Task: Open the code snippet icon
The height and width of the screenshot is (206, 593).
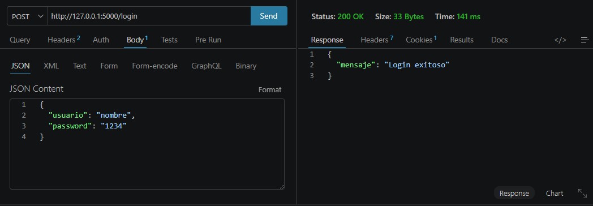Action: pos(560,40)
